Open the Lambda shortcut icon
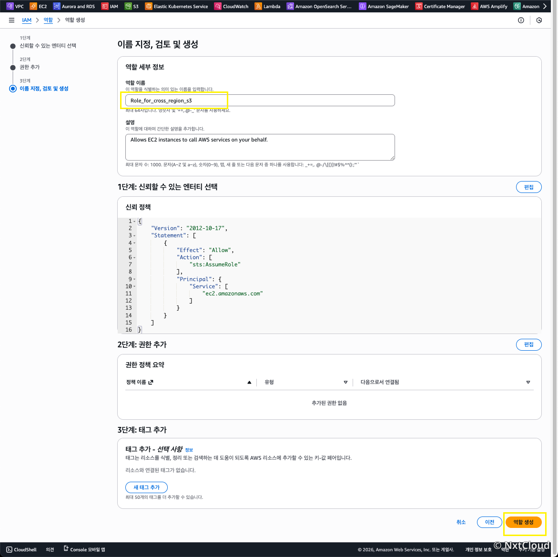The image size is (558, 557). pos(258,6)
